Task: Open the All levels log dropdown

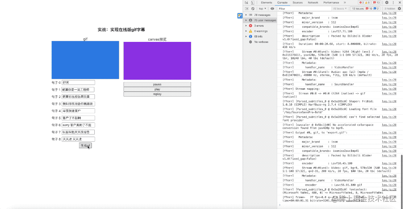Action: (340, 8)
